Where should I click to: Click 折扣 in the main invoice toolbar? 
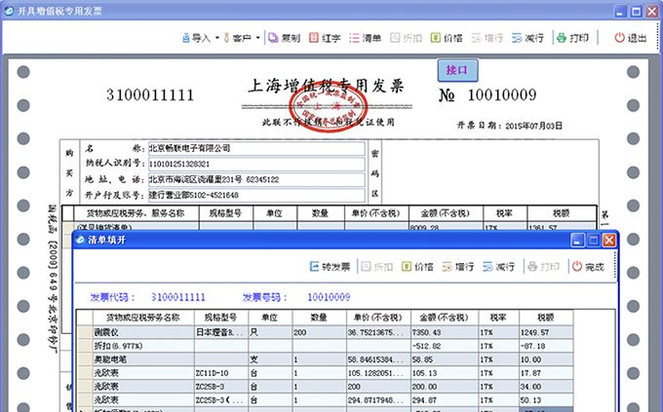[x=406, y=38]
